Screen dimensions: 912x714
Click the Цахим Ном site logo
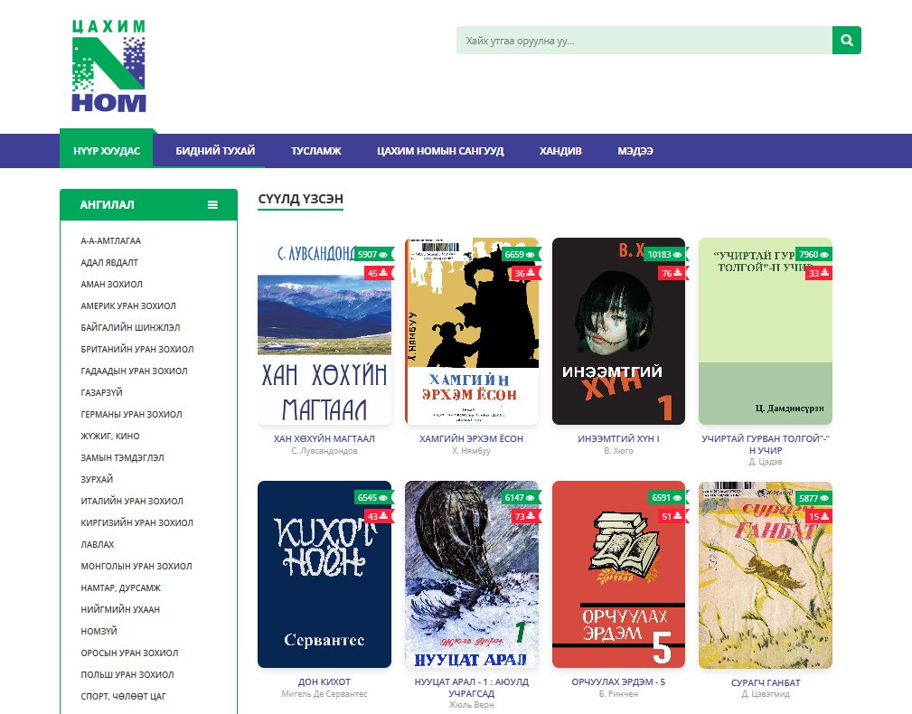(x=108, y=66)
